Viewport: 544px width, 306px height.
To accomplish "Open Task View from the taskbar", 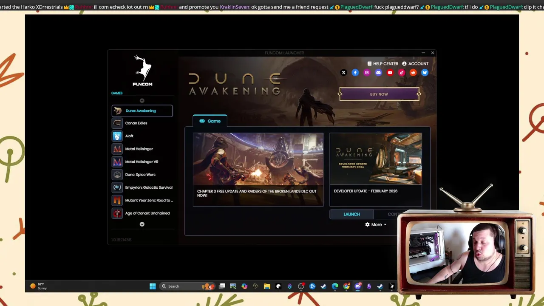I will (222, 286).
